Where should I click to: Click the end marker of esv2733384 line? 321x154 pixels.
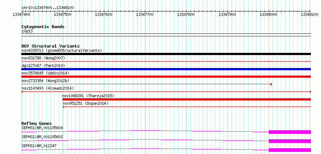point(271,84)
